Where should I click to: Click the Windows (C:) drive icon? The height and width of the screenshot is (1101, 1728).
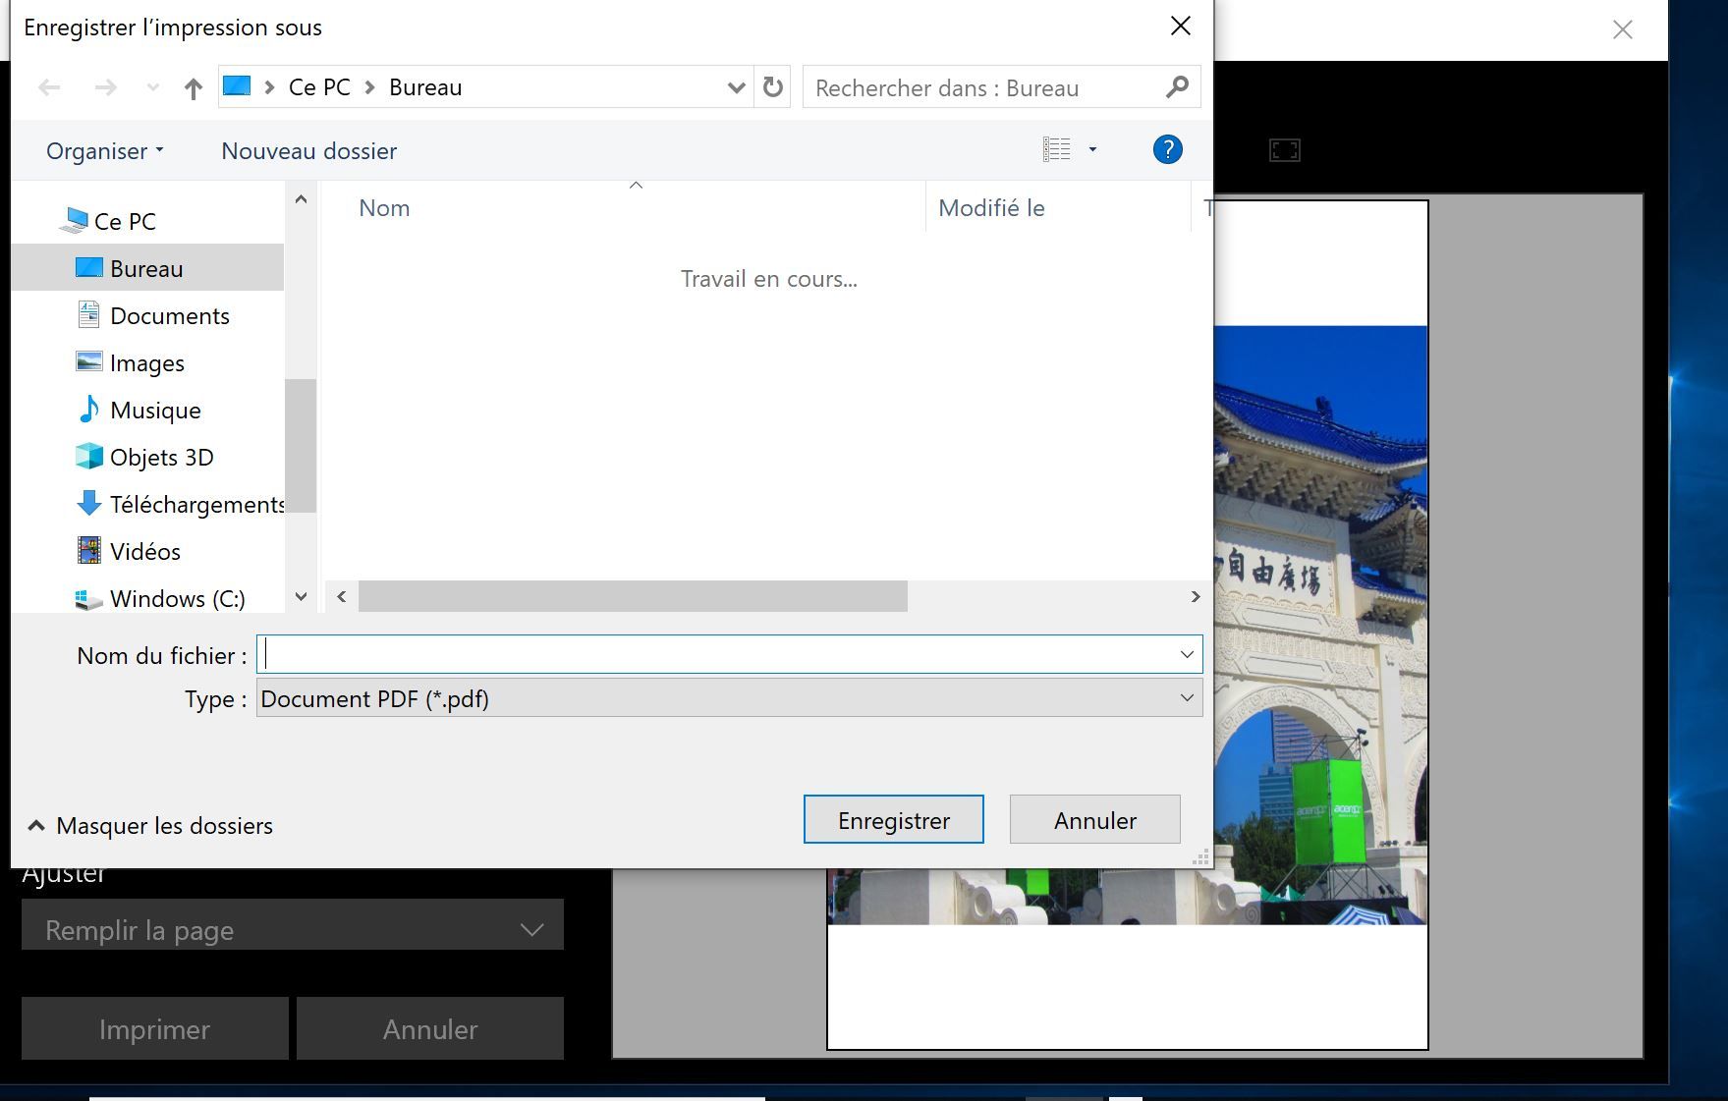pos(89,598)
